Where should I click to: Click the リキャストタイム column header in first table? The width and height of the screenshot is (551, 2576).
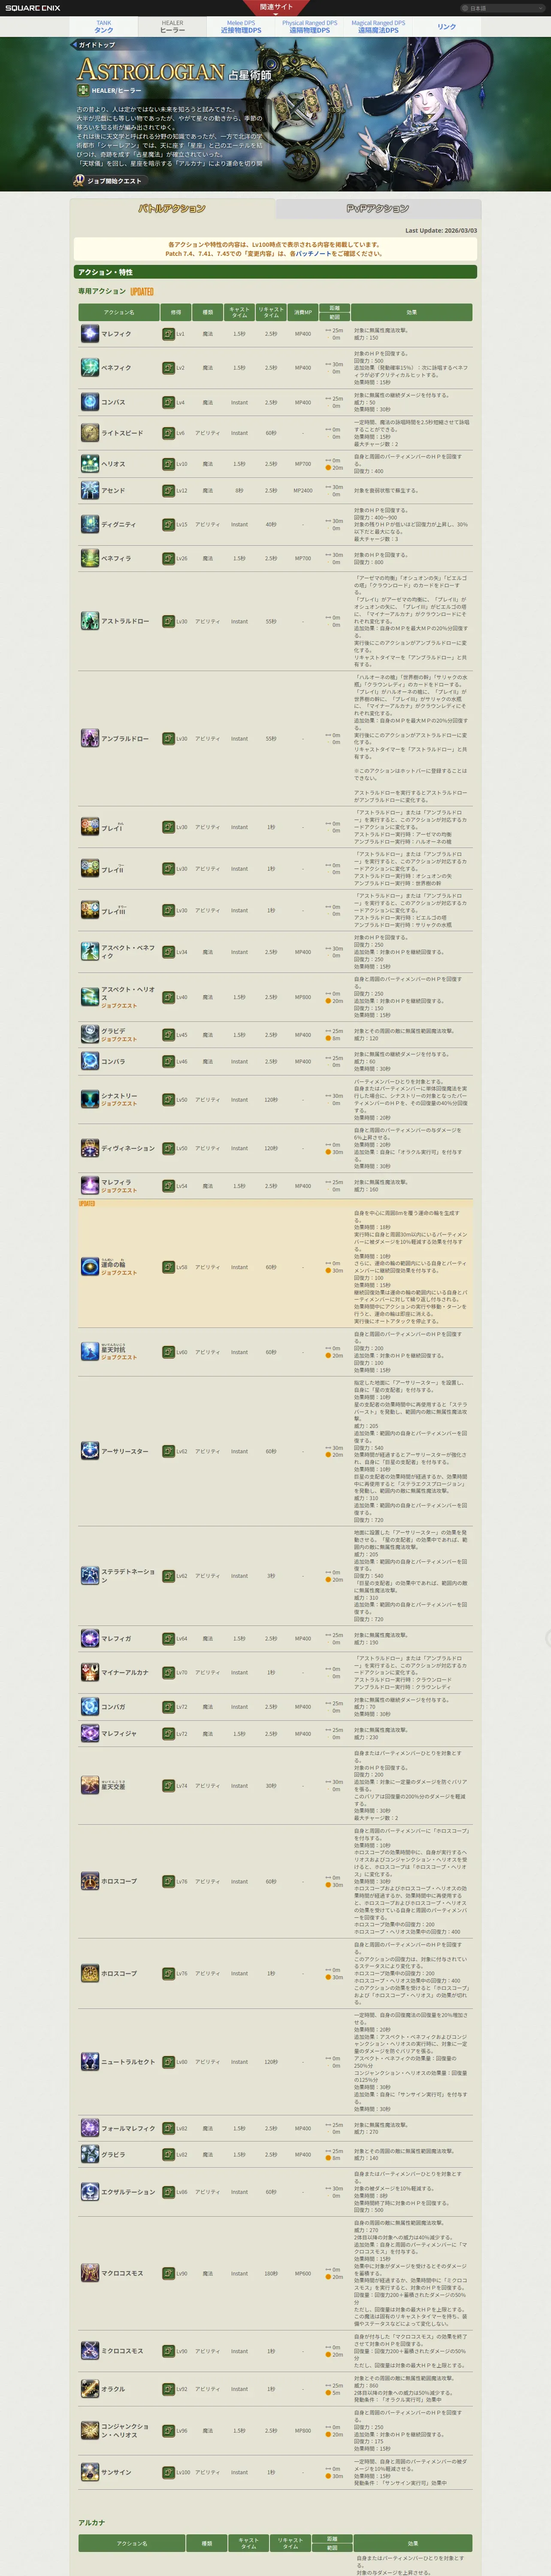click(x=271, y=312)
